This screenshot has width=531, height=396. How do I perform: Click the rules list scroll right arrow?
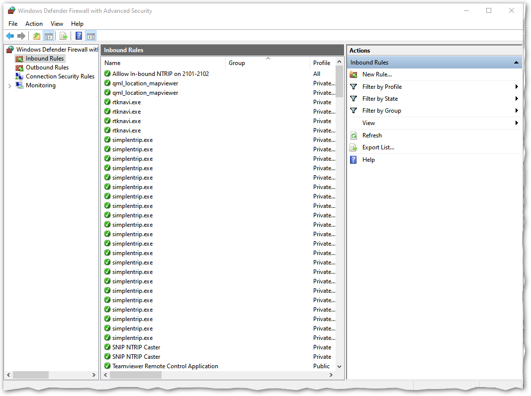[331, 375]
